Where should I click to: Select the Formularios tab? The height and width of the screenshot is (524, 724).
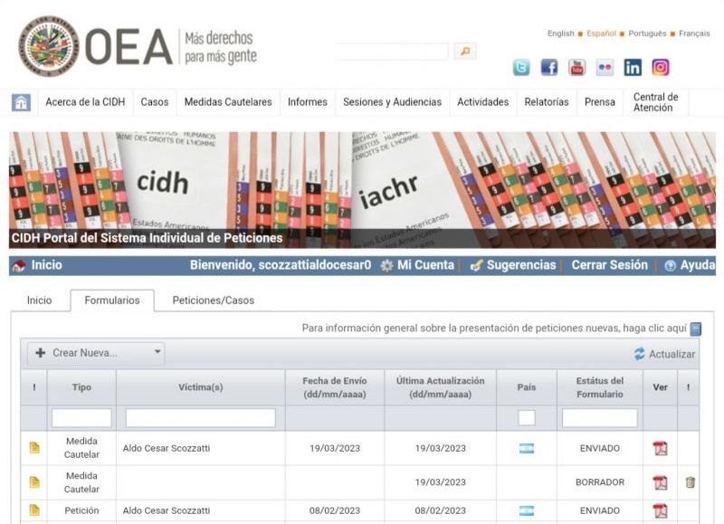[x=112, y=300]
